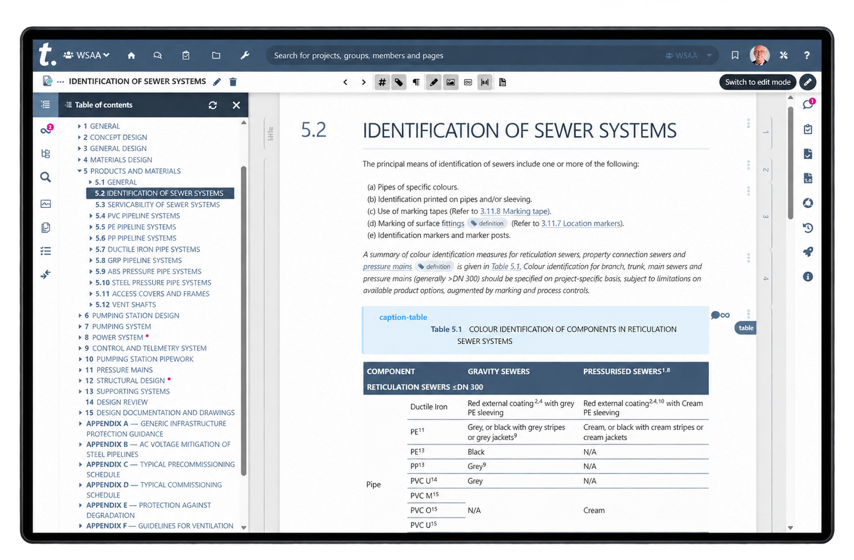Screen dimensions: 854x560
Task: Close the Table of contents panel
Action: click(x=236, y=105)
